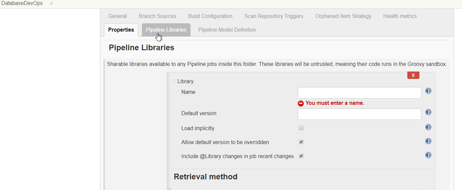Open help for Include @Library changes option
This screenshot has width=462, height=190.
428,155
